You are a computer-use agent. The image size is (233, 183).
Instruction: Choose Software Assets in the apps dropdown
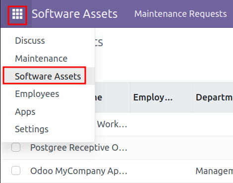(48, 76)
